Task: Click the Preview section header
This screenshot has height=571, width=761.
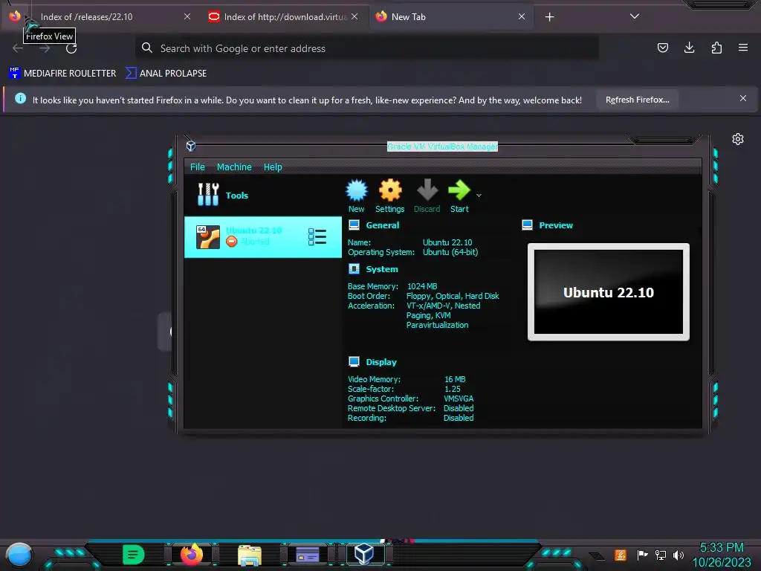Action: pyautogui.click(x=556, y=225)
